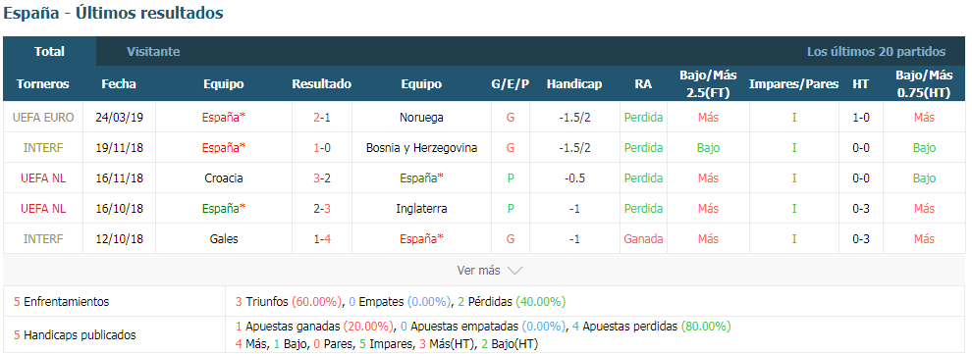Click the Bajo/Más 2.5(FT) column header

708,84
